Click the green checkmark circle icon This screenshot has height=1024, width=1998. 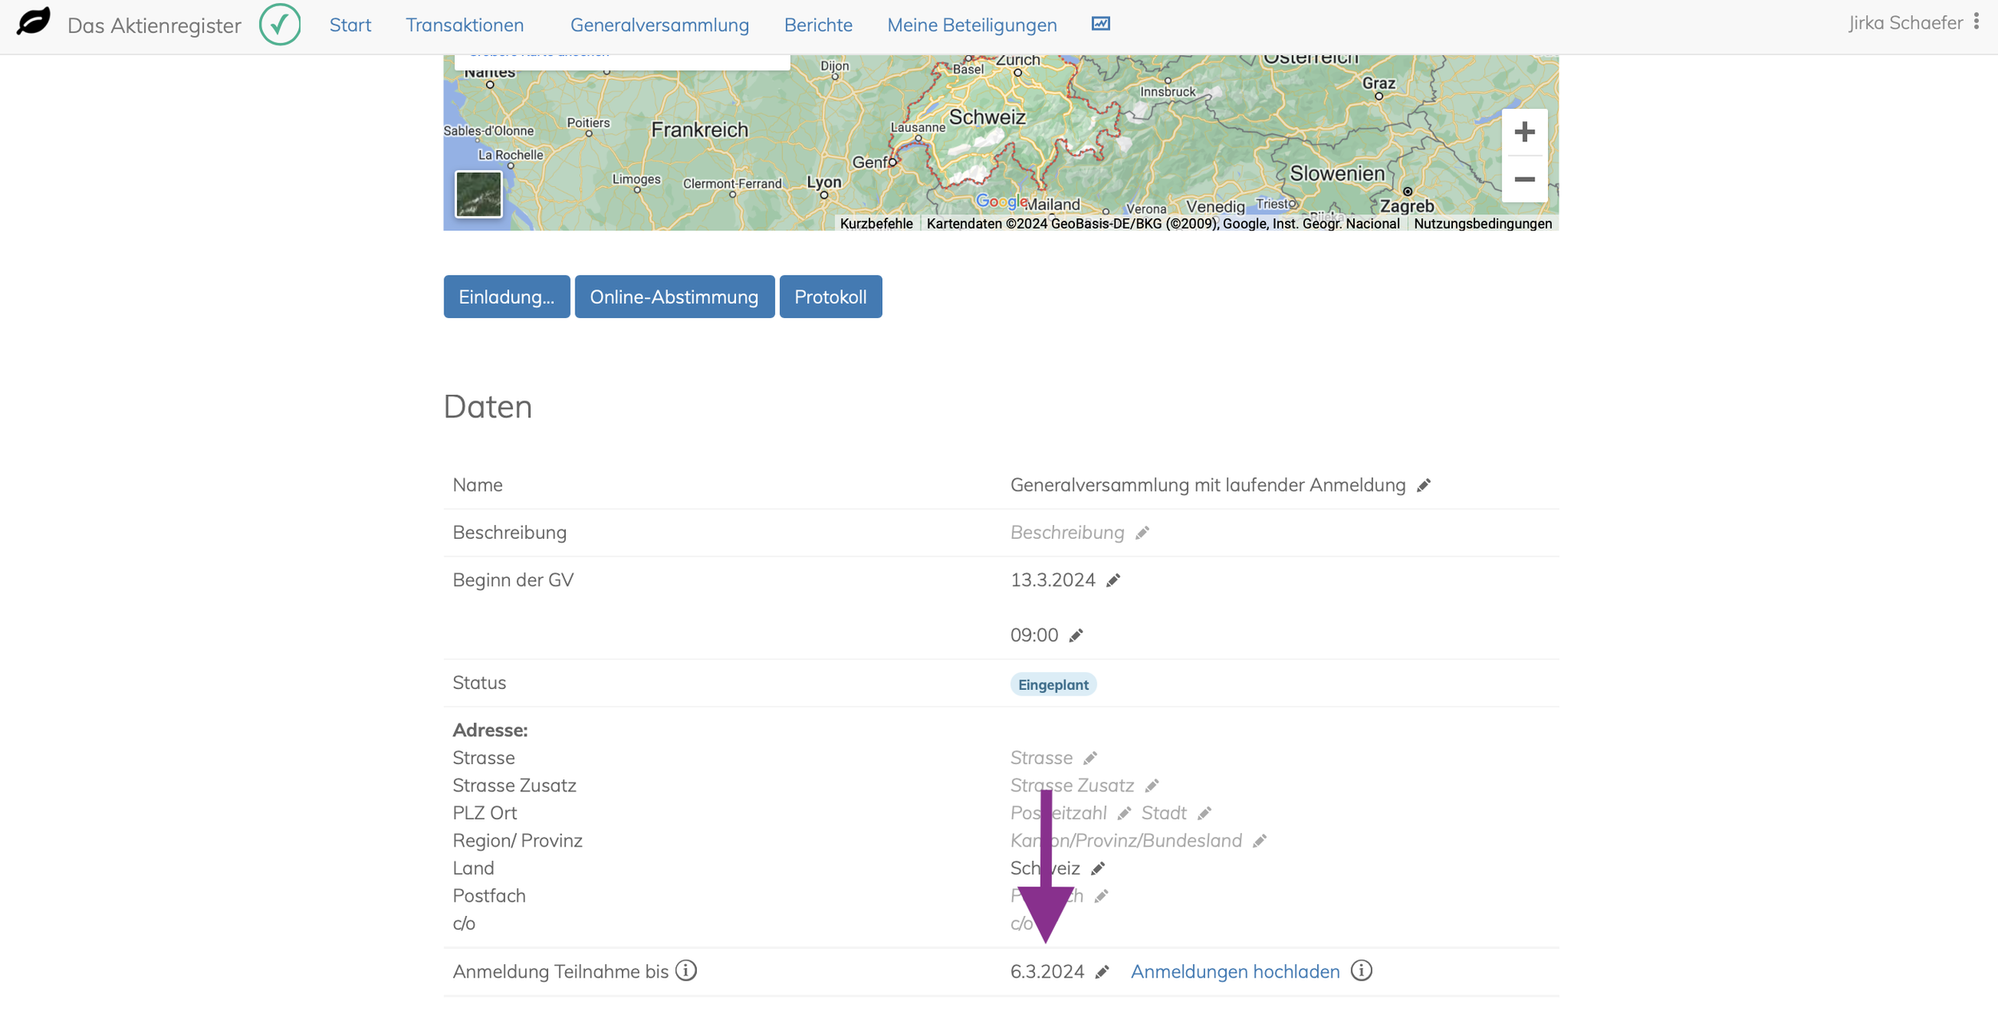280,24
